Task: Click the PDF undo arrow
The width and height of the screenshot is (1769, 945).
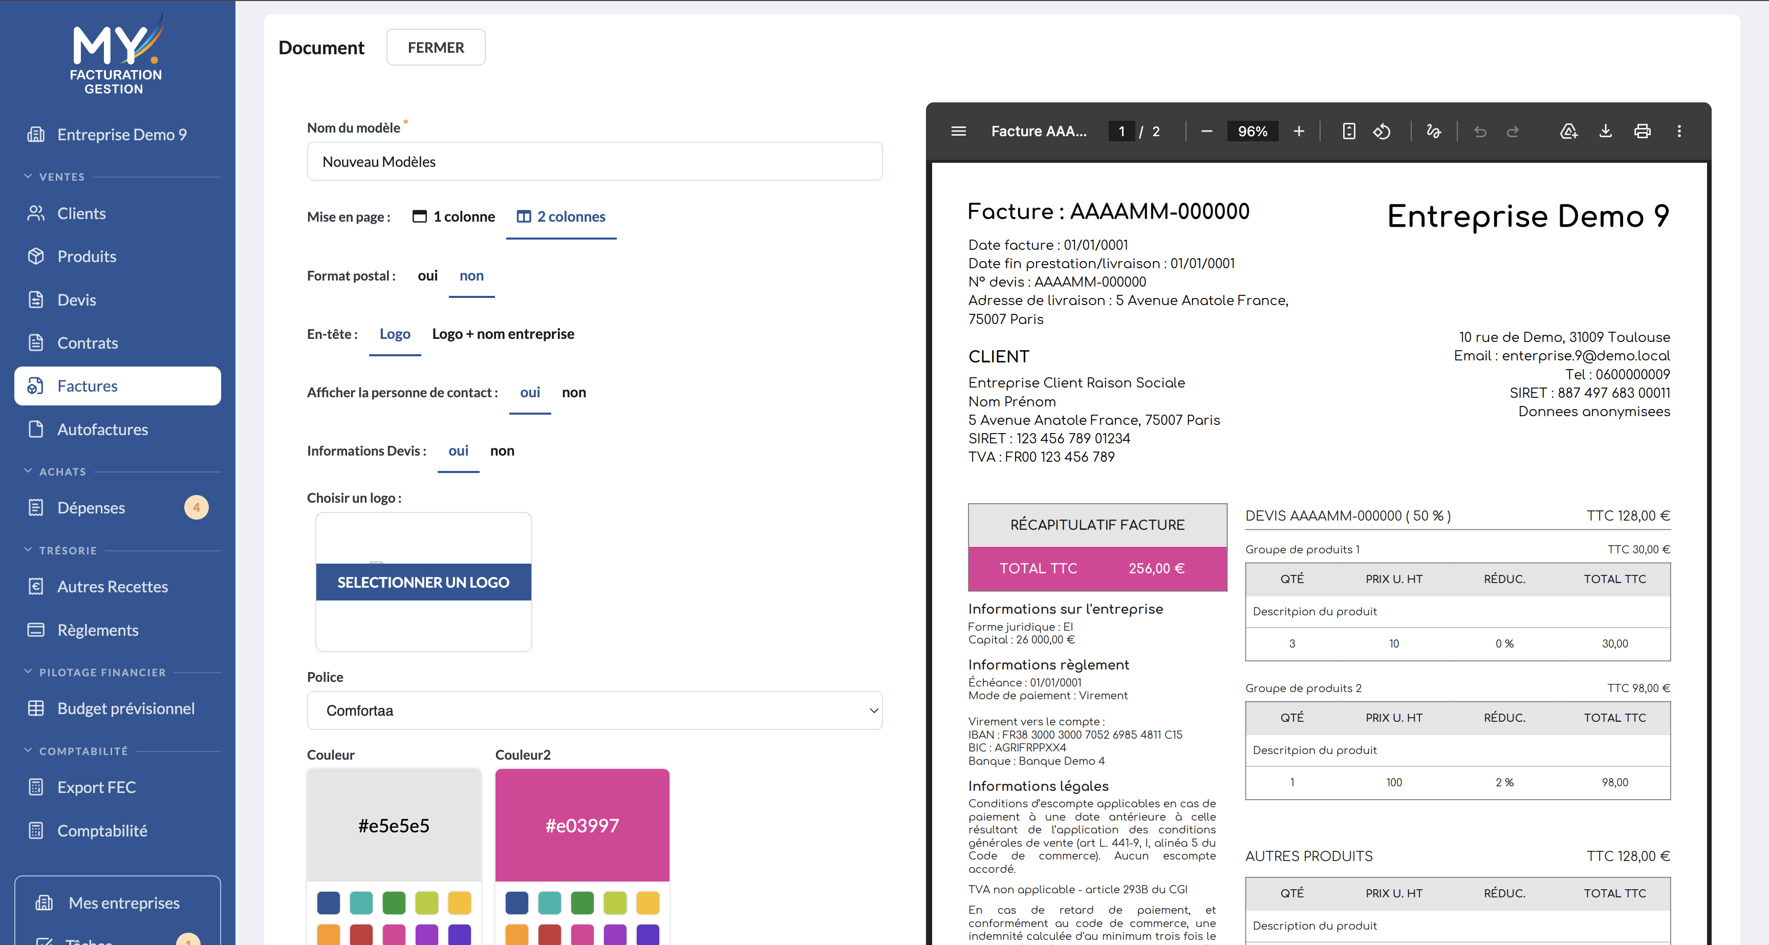Action: pos(1480,131)
